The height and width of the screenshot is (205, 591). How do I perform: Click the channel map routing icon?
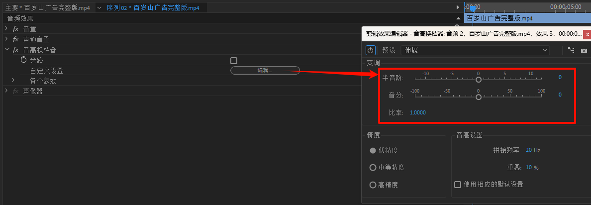pos(571,50)
